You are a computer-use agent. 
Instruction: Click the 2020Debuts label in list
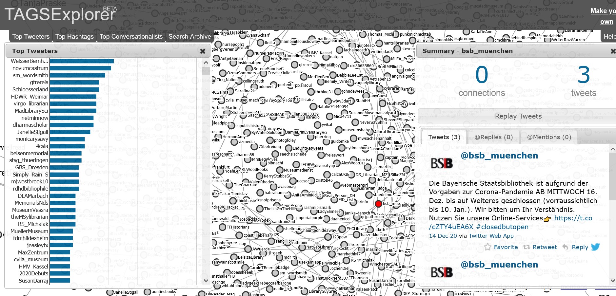[34, 273]
